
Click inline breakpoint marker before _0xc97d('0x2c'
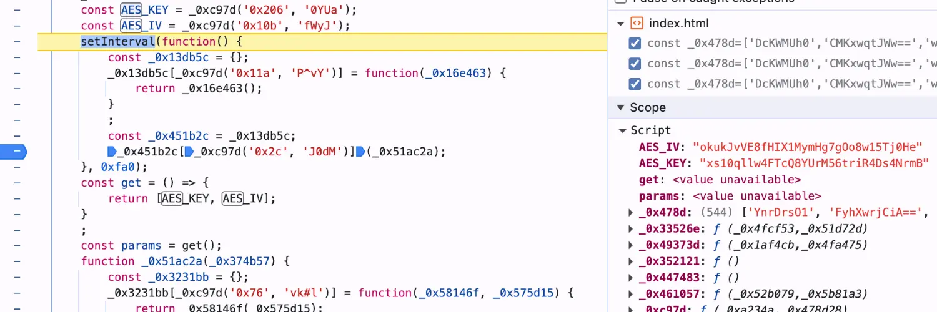(188, 151)
